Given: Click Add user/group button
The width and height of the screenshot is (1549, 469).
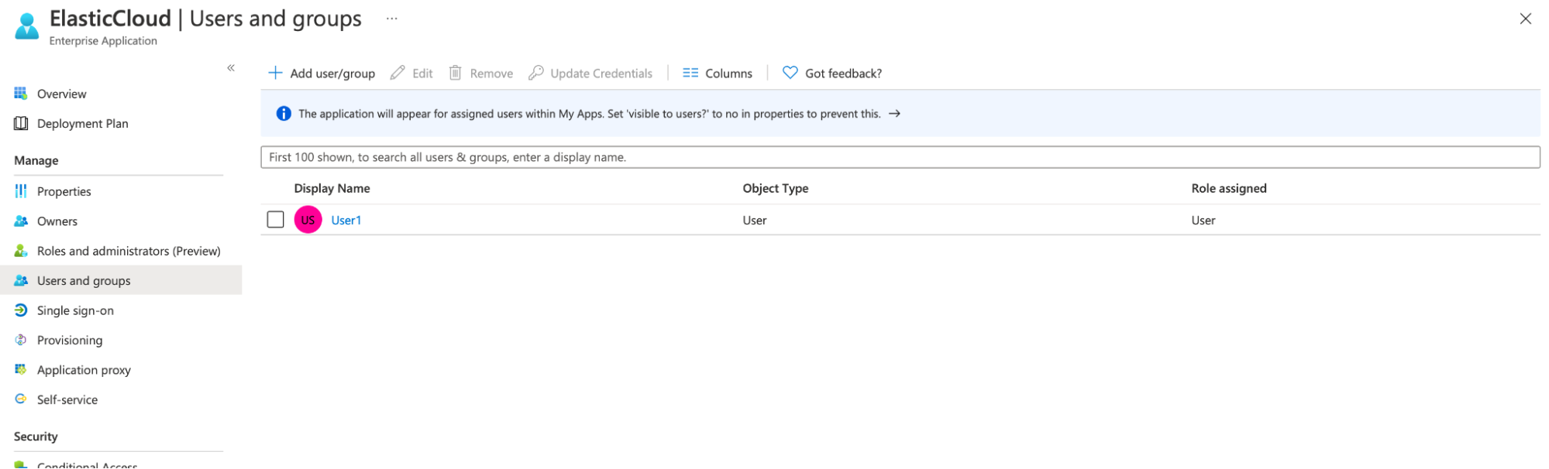Looking at the screenshot, I should [x=322, y=74].
